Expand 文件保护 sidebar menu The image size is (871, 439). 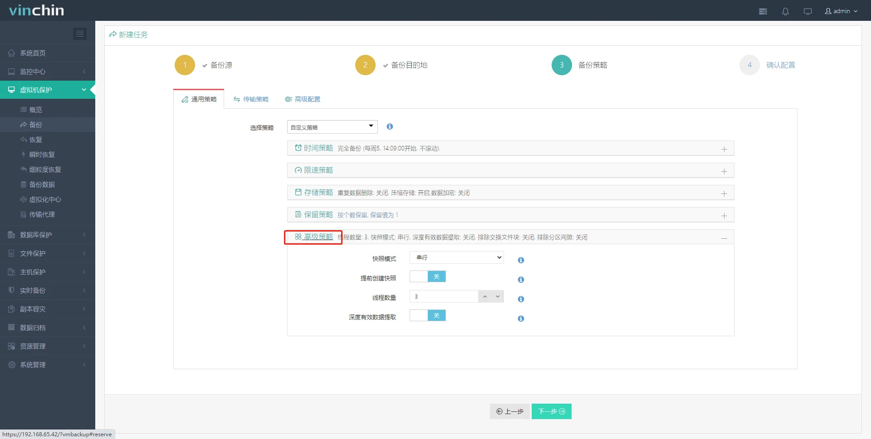point(48,253)
